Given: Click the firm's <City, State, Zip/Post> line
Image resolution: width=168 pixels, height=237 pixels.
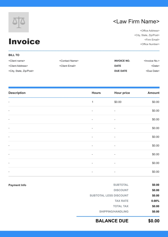Looking at the screenshot, I should coord(147,35).
